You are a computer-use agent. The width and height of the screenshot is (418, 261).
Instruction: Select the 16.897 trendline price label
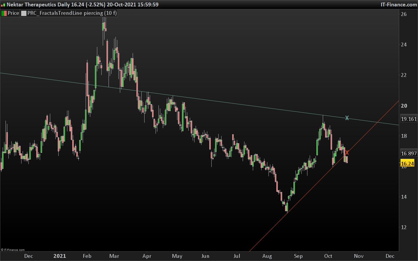[409, 153]
